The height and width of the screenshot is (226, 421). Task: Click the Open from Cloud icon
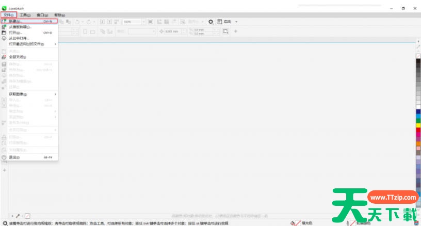(x=4, y=38)
